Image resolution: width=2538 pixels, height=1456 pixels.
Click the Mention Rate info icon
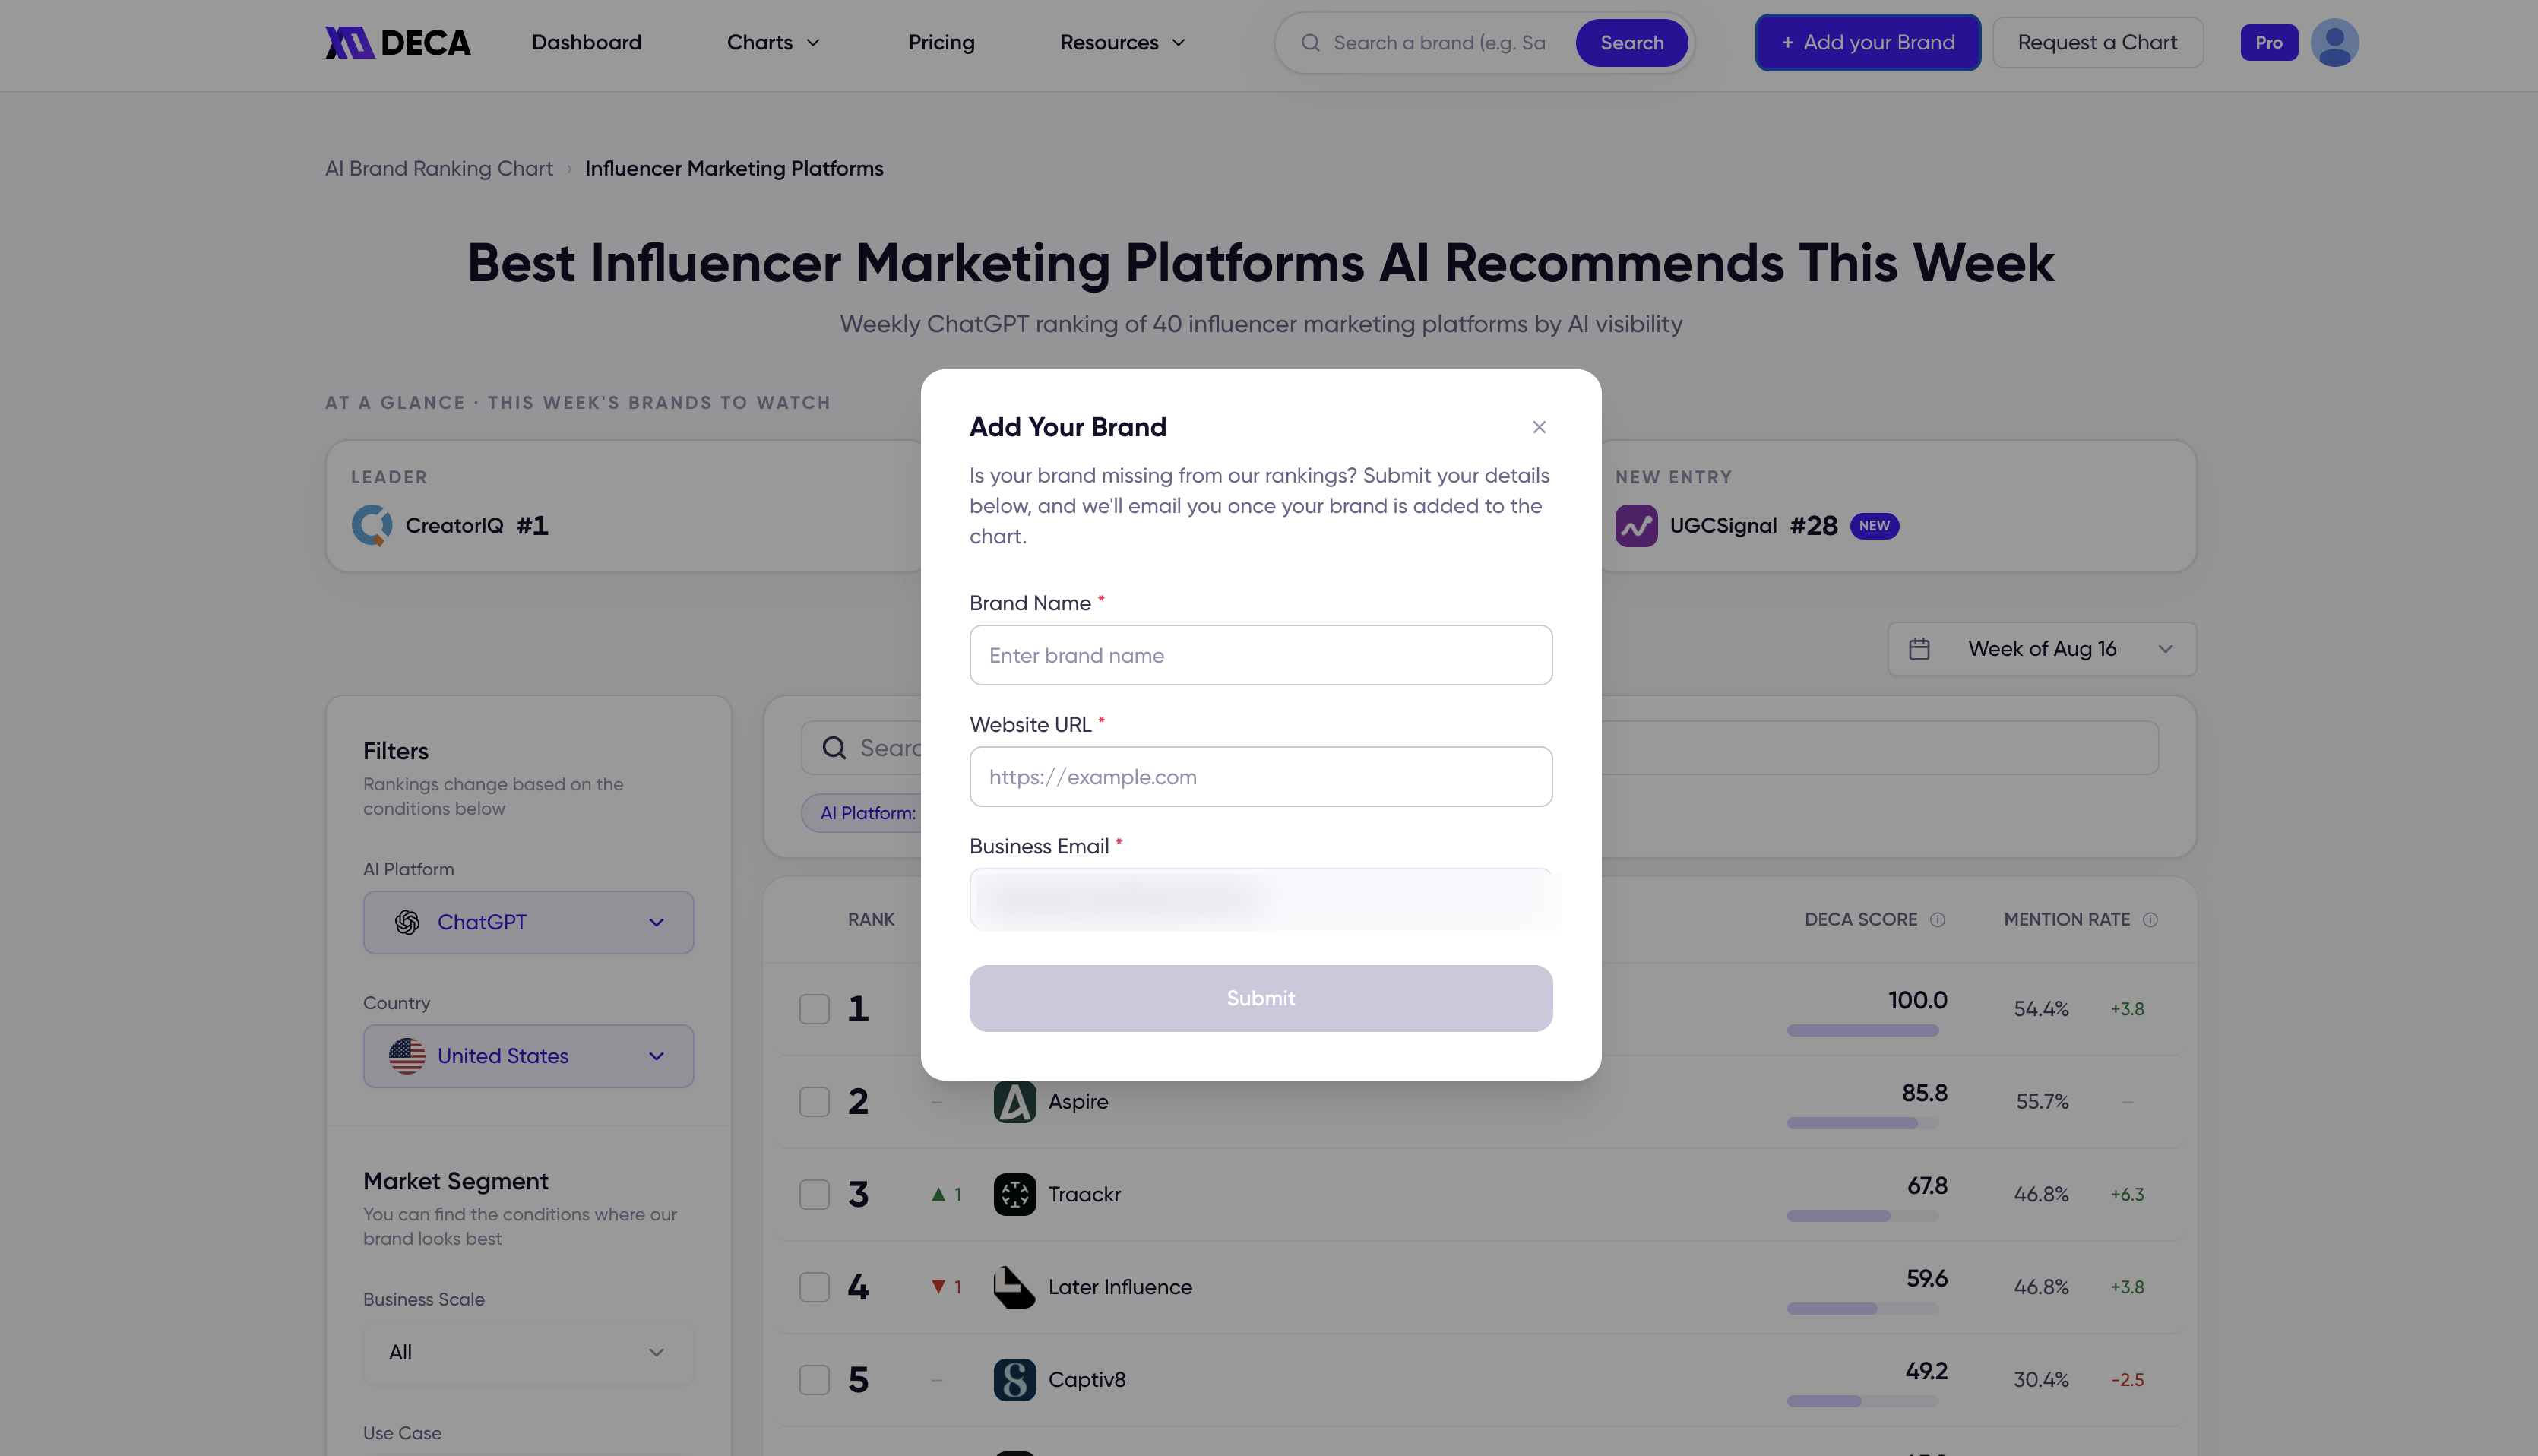coord(2150,919)
